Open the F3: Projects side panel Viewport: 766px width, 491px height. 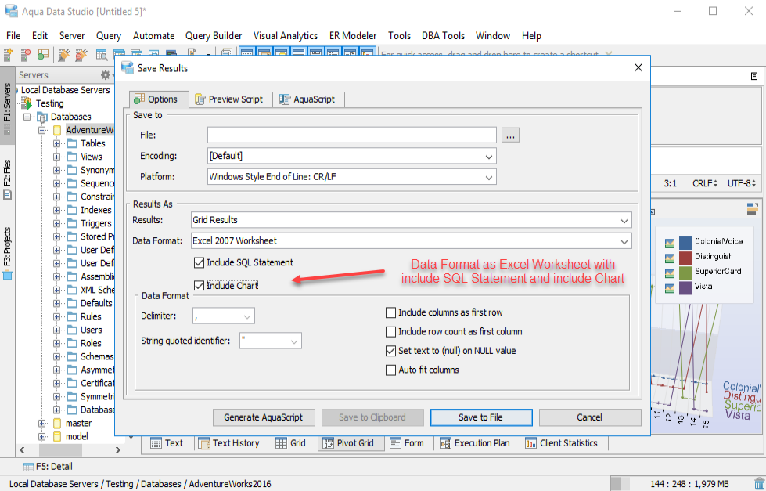[7, 252]
